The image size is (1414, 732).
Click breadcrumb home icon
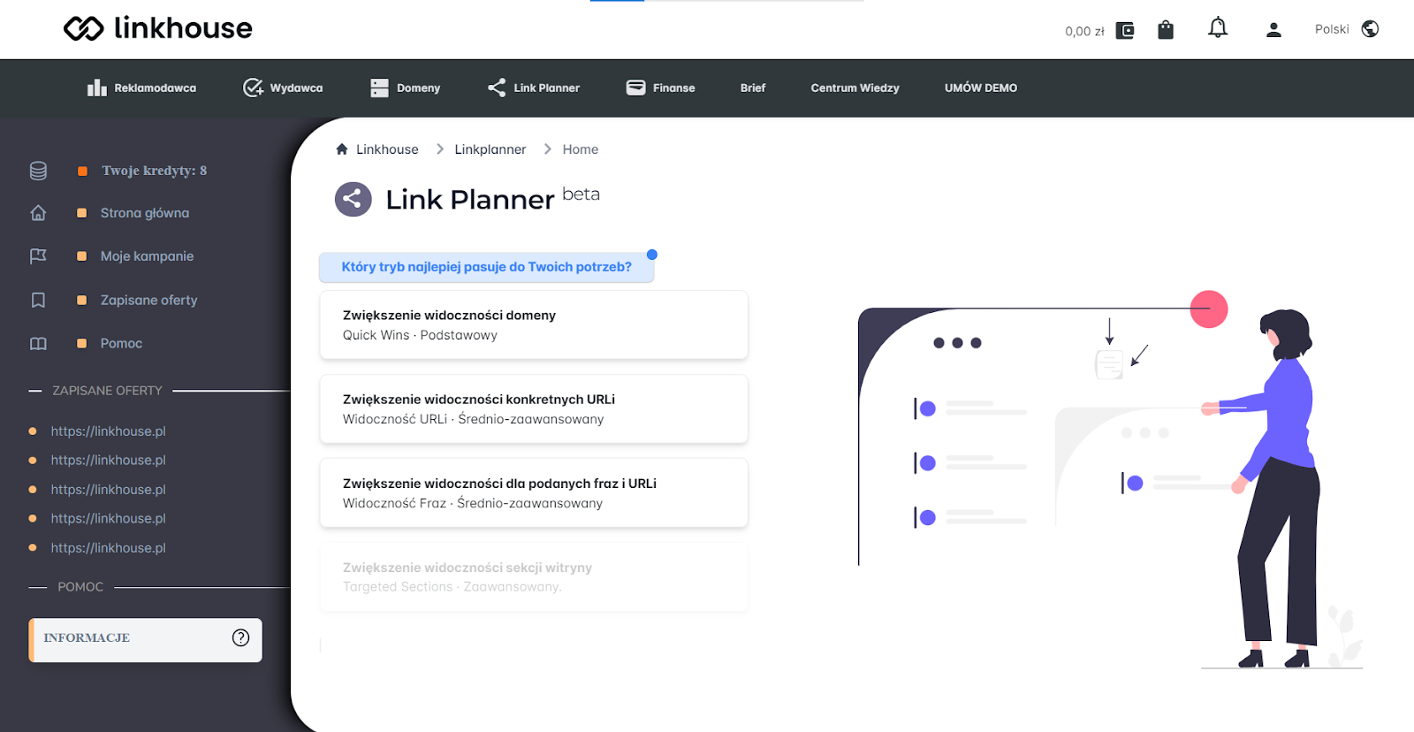click(x=342, y=149)
